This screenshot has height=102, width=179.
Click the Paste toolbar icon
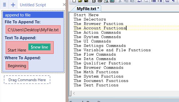click(132, 1)
